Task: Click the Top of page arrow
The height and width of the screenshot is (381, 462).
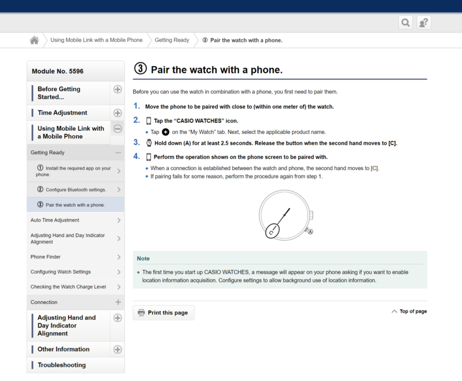Action: [394, 311]
